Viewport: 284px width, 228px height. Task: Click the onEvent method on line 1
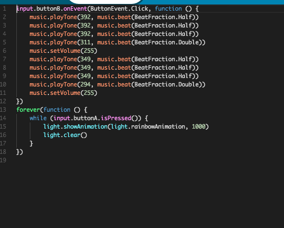75,9
